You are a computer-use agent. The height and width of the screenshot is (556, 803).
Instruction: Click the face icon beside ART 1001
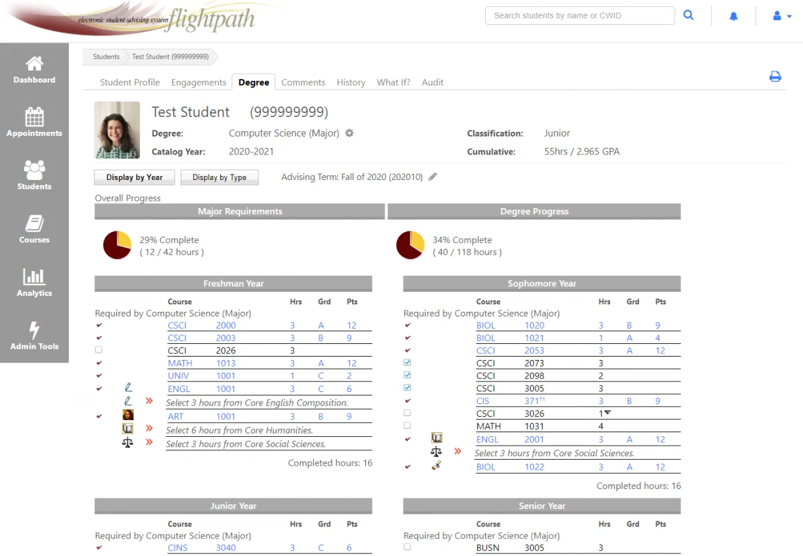[x=128, y=415]
